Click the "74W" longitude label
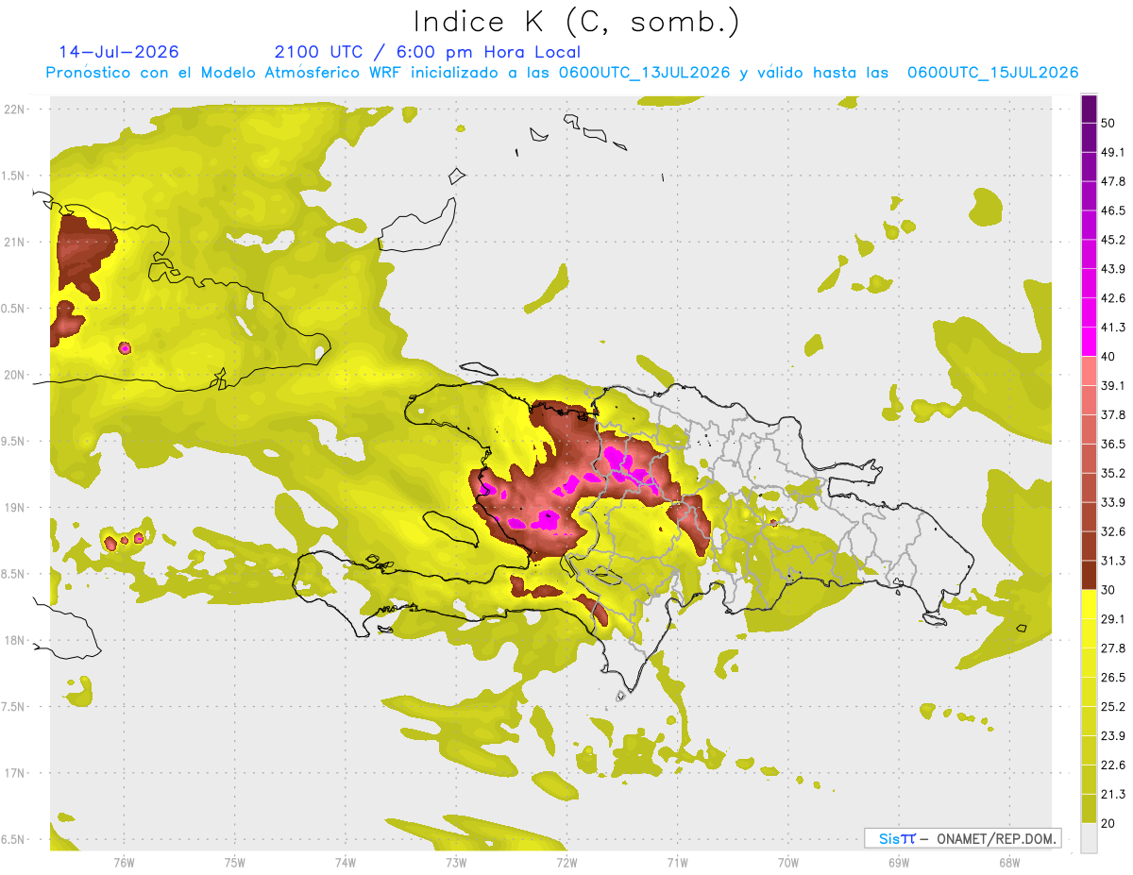The width and height of the screenshot is (1133, 875). (x=345, y=862)
